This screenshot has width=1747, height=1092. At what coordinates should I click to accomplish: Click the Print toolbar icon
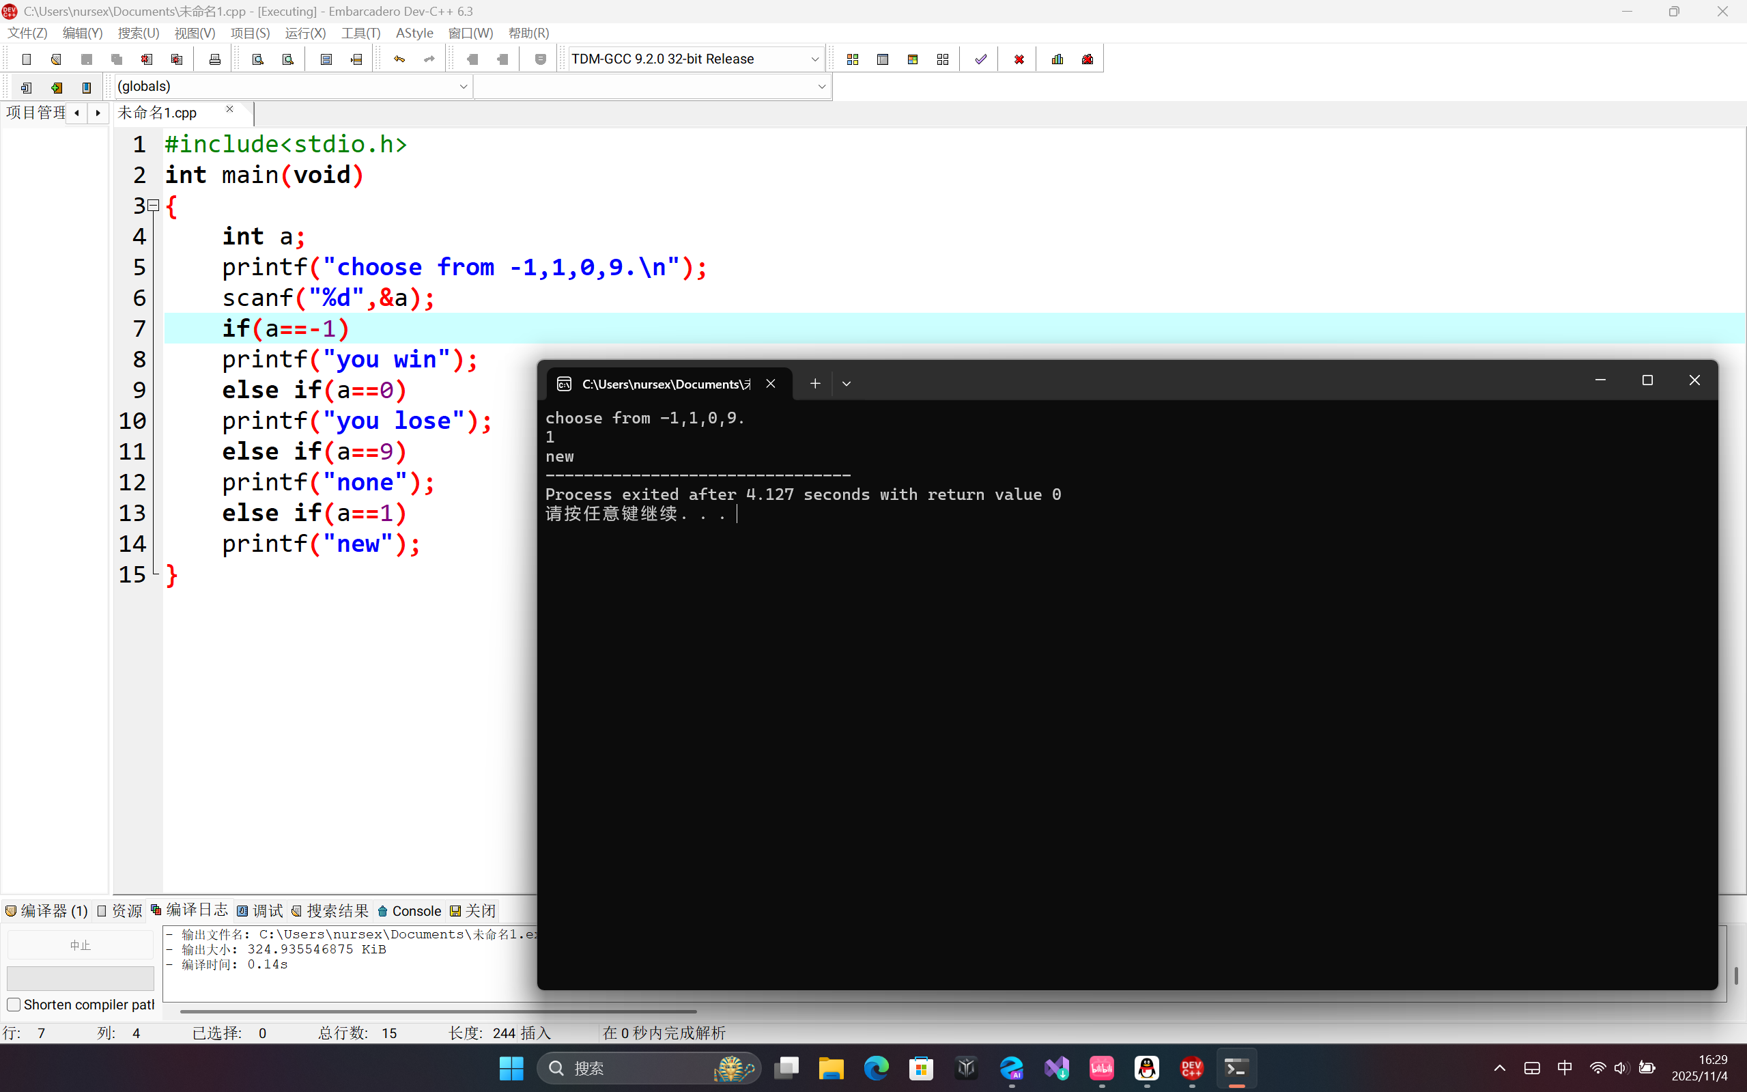[214, 59]
